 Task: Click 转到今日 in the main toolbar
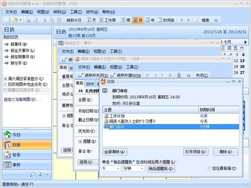[74, 21]
